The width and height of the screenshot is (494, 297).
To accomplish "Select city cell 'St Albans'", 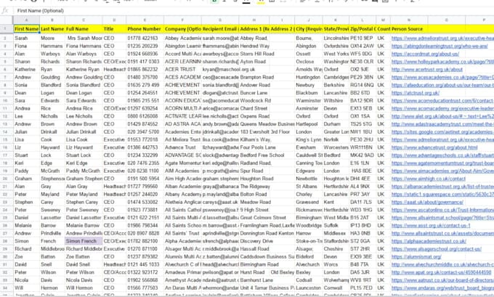I will pos(309,187).
